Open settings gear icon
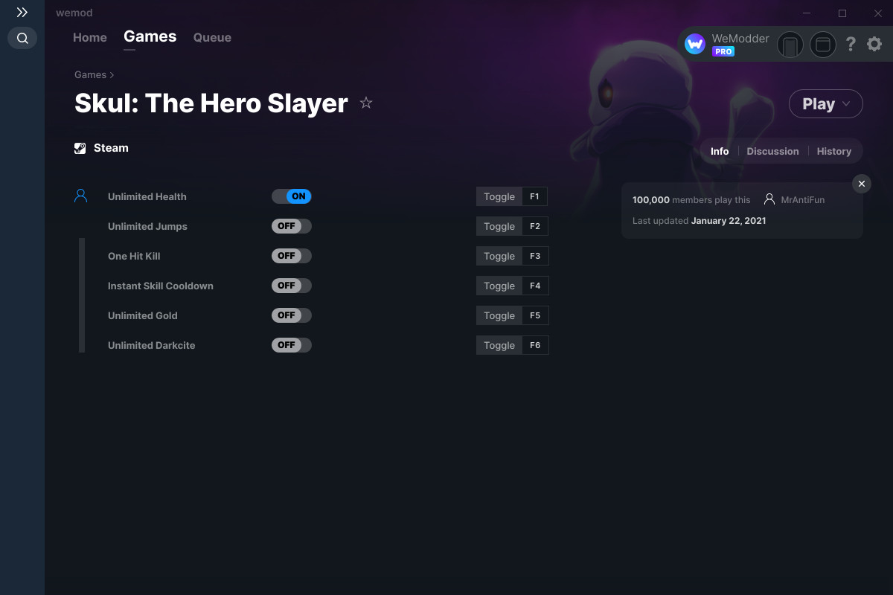The height and width of the screenshot is (595, 893). pos(874,45)
